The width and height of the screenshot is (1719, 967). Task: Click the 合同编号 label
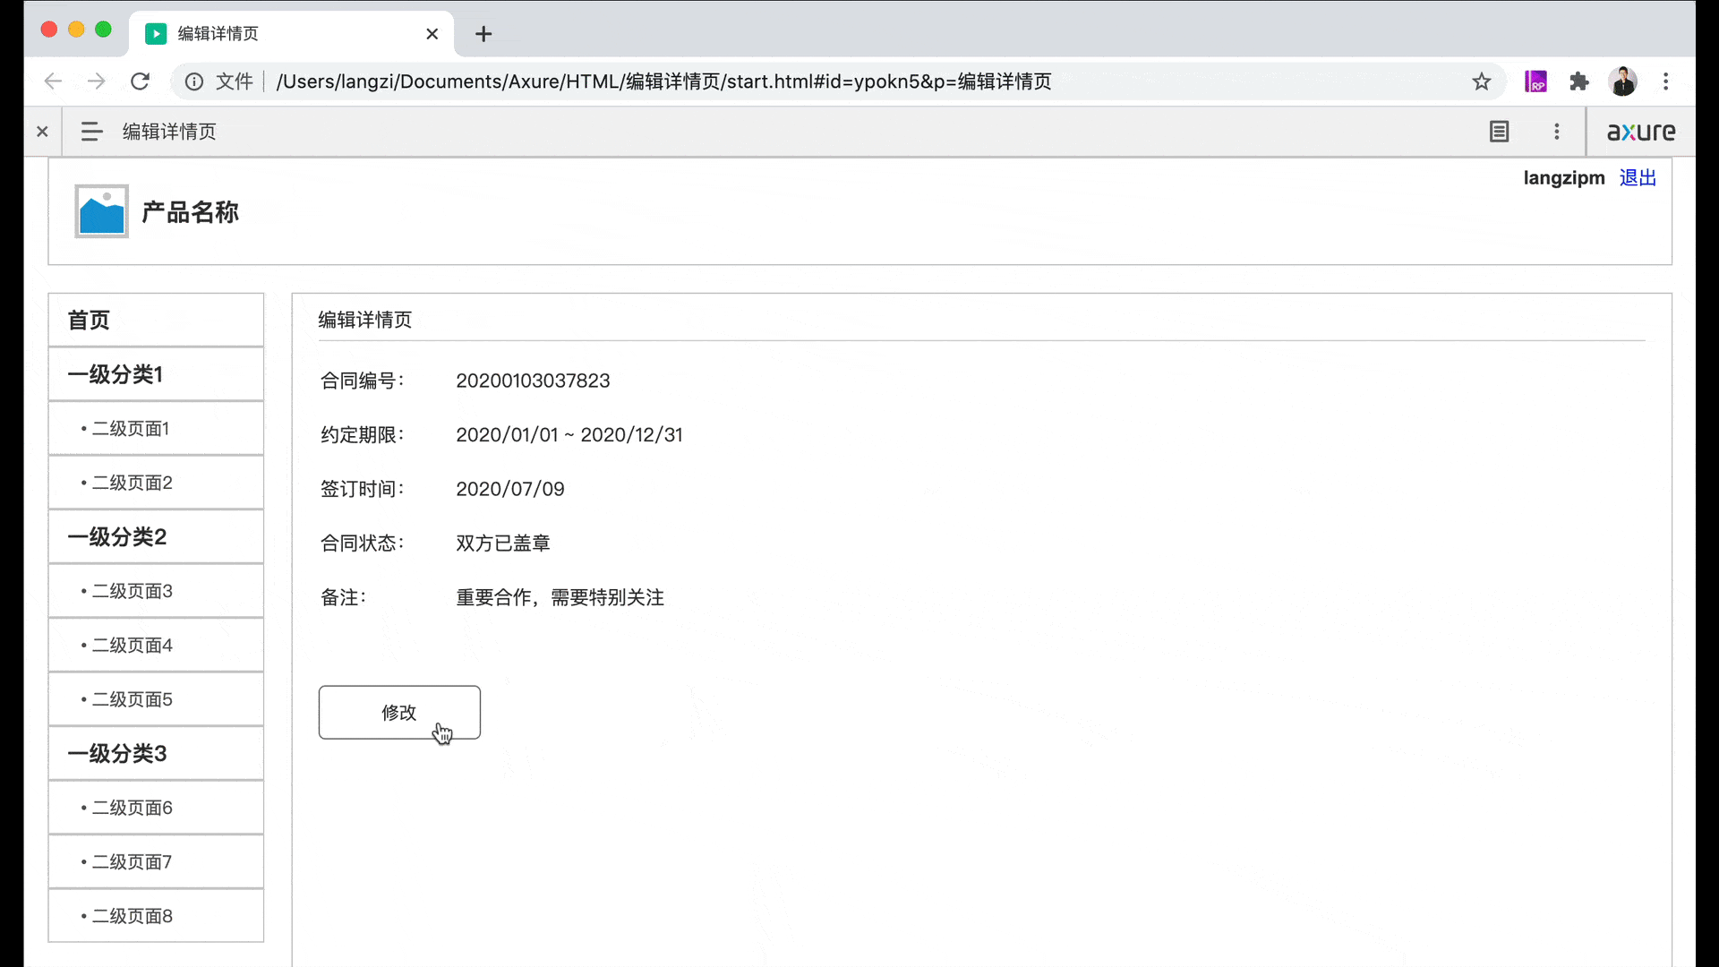[x=363, y=381]
